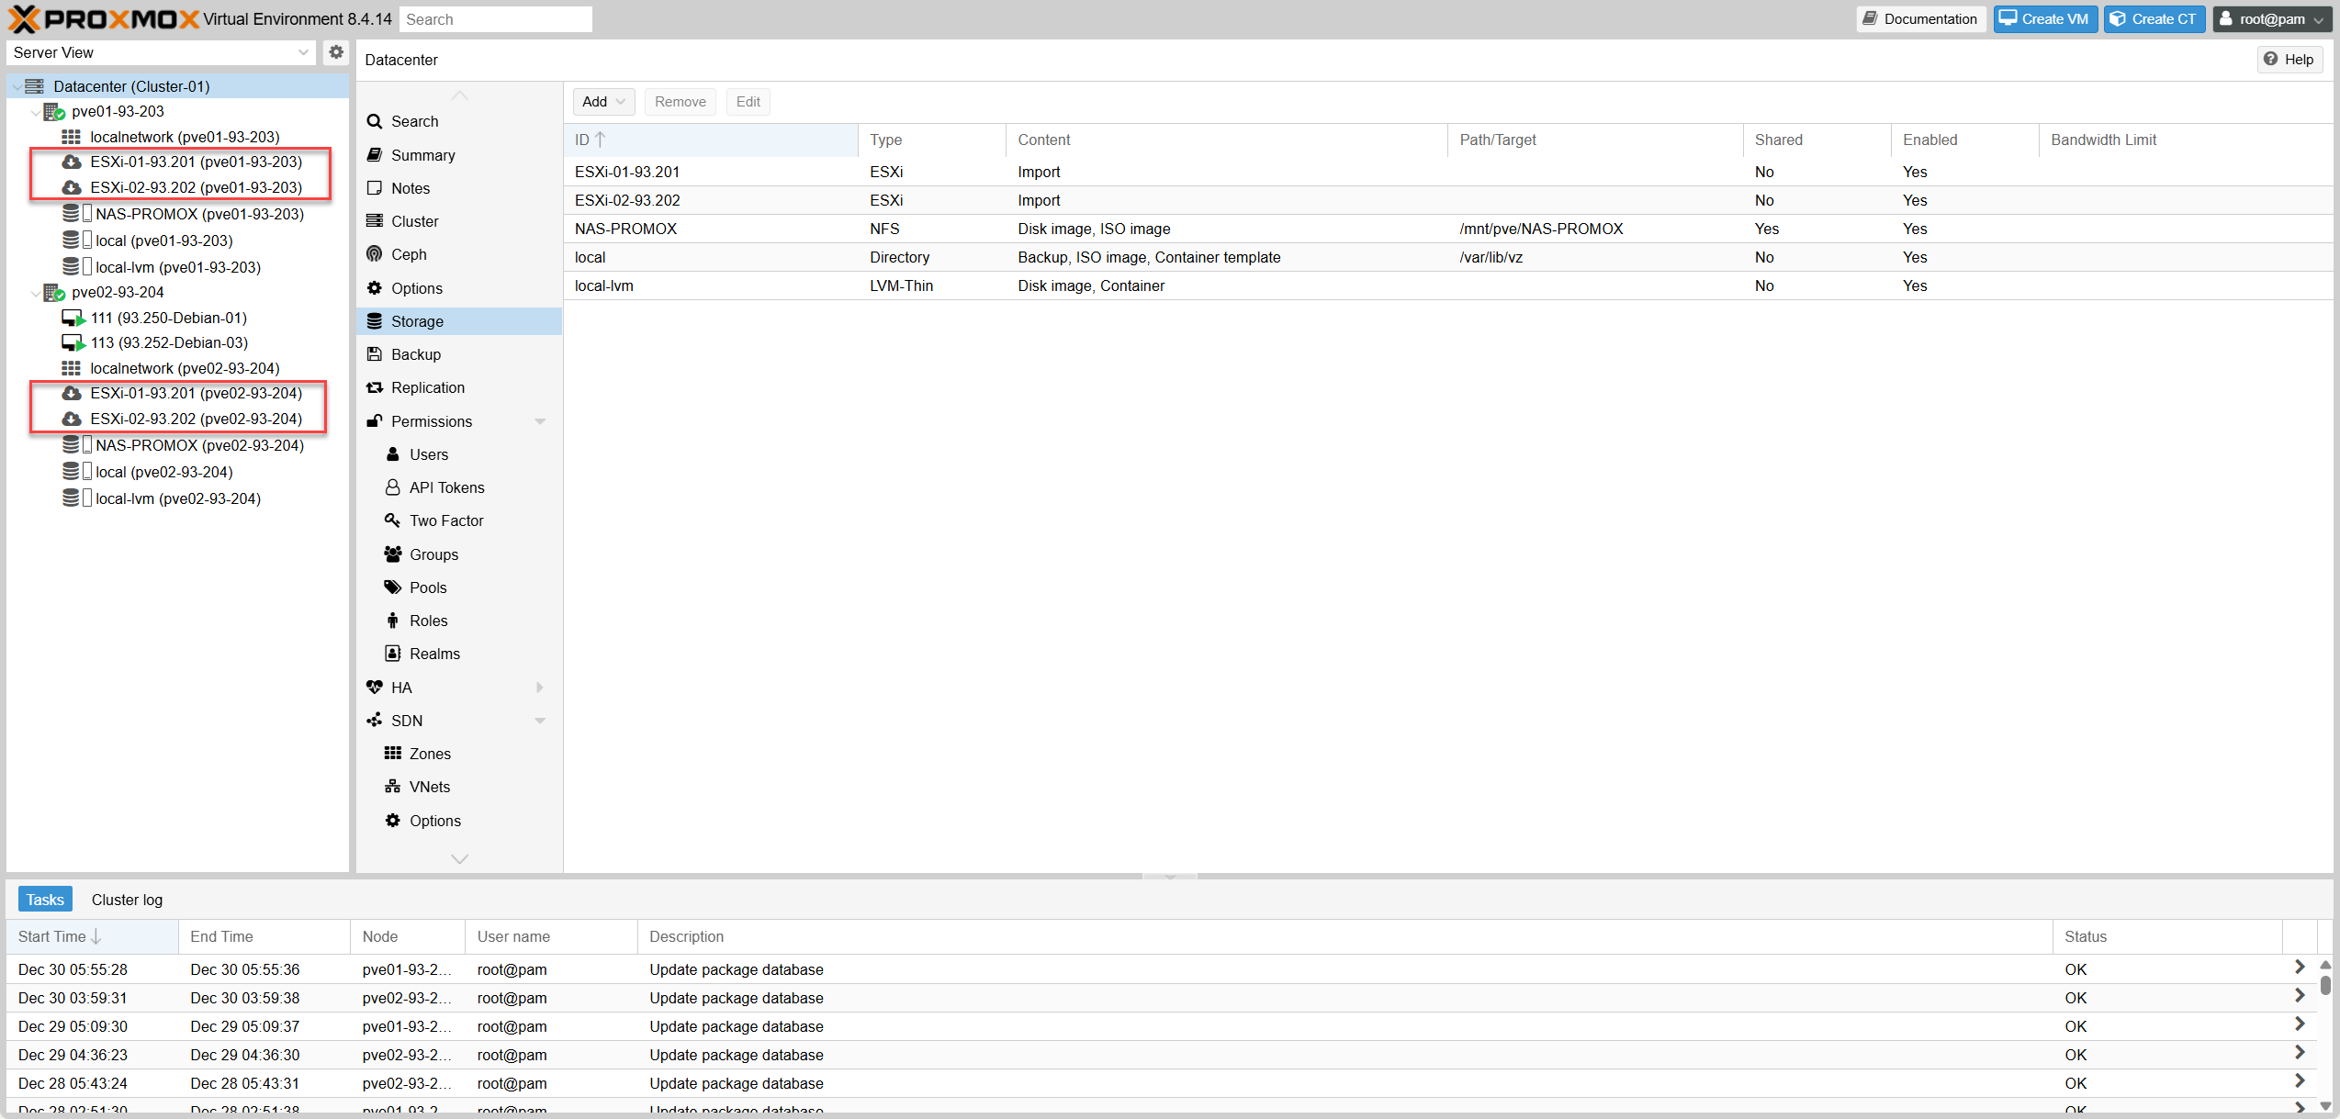
Task: Click the Proxmox logo icon
Action: [x=25, y=19]
